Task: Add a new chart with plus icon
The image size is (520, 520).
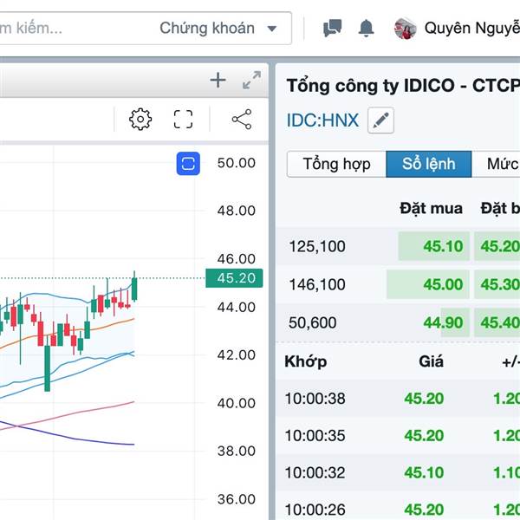Action: (218, 81)
